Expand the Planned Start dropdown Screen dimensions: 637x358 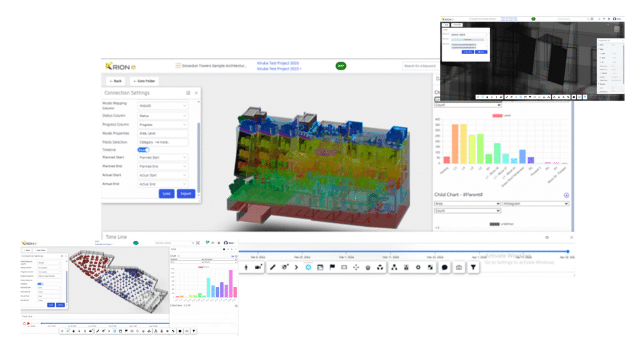pyautogui.click(x=162, y=158)
